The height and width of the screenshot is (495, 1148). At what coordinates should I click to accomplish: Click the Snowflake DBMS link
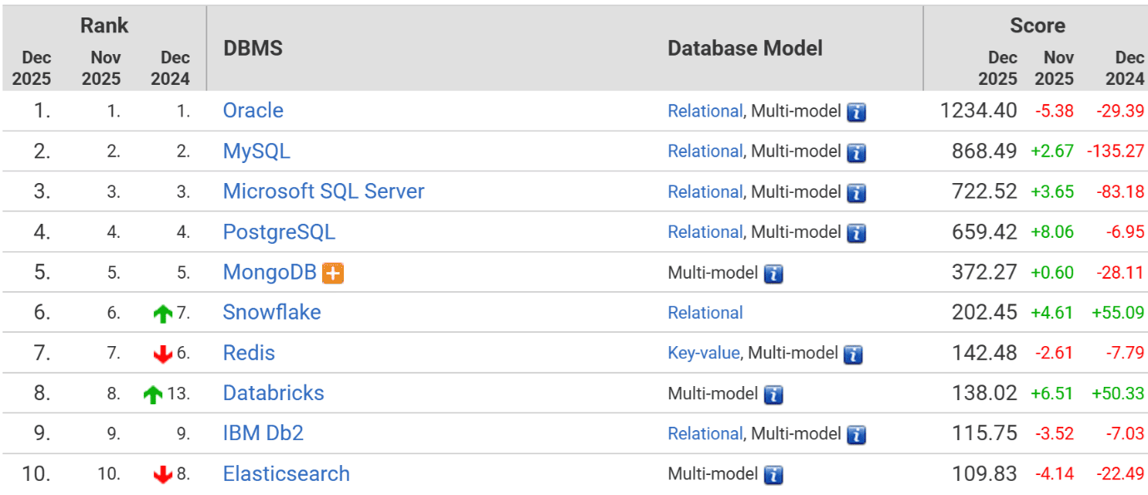tap(271, 313)
